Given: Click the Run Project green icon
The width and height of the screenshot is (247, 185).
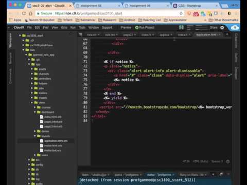Looking at the screenshot, I should point(137,27).
